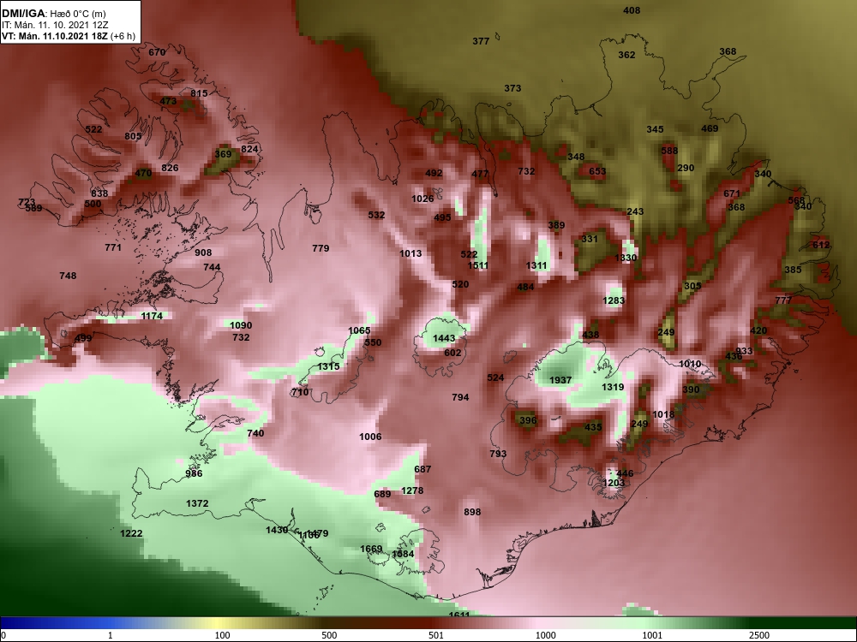Click the map value '377'
Screen dimensions: 857x642
pyautogui.click(x=481, y=41)
